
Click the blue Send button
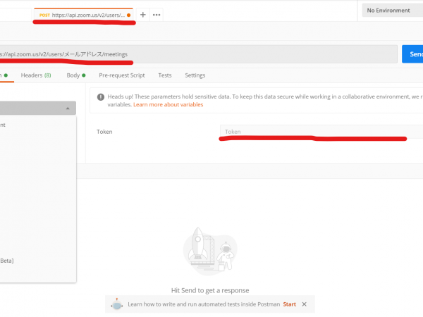pos(412,54)
